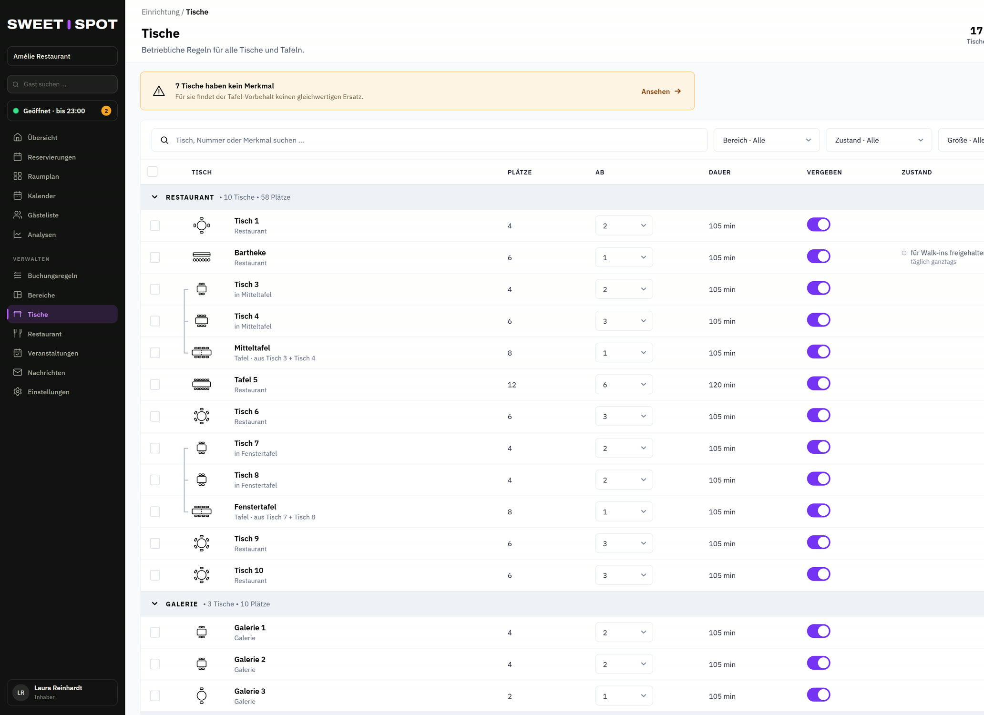
Task: Open the Ab dropdown for Tafel 5
Action: tap(624, 384)
